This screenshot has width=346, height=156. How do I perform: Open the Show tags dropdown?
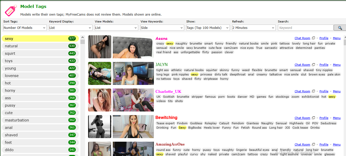pos(208,28)
